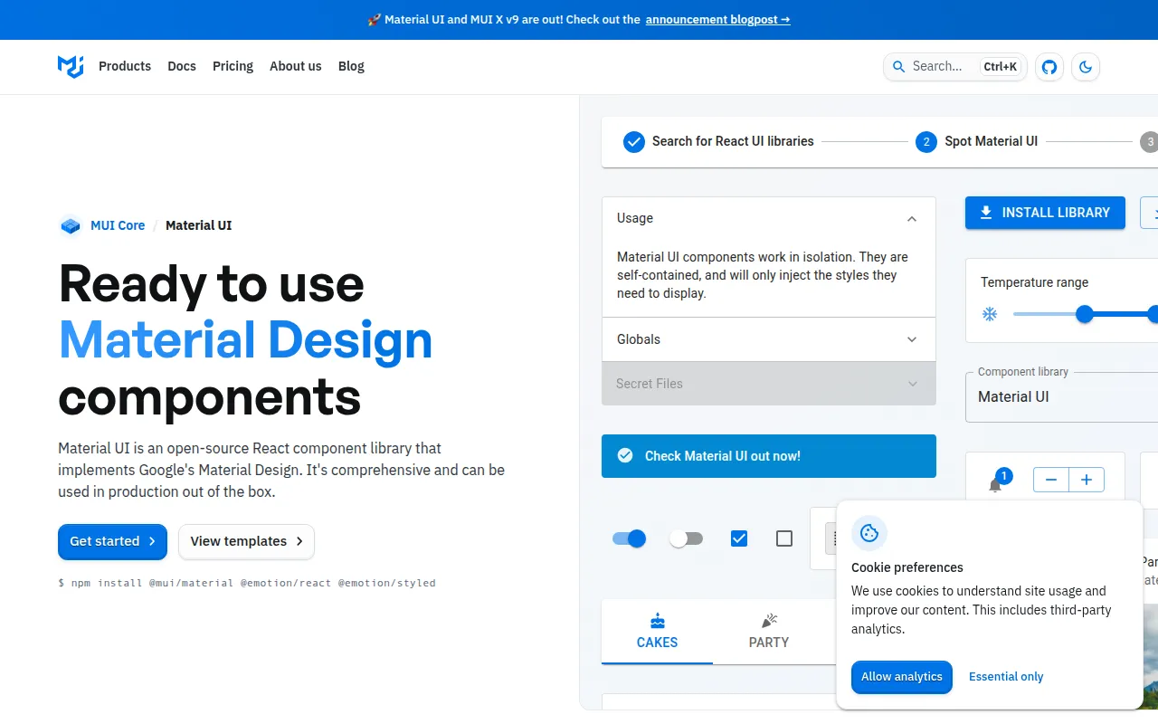Viewport: 1158px width, 724px height.
Task: Uncheck the blue checked checkbox
Action: [739, 538]
